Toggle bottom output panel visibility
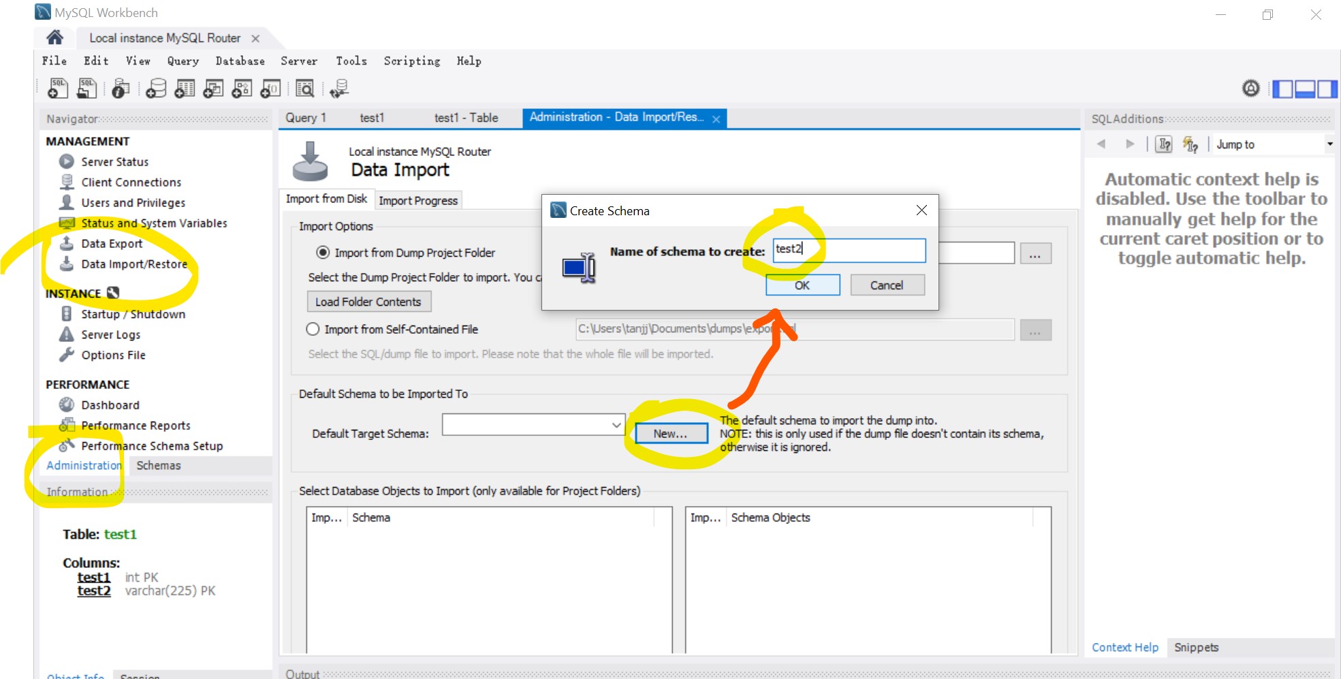The image size is (1341, 679). (x=1304, y=89)
